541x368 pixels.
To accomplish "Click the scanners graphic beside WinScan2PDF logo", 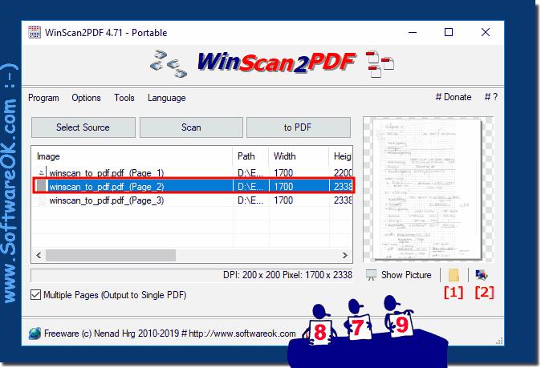I will coord(169,64).
